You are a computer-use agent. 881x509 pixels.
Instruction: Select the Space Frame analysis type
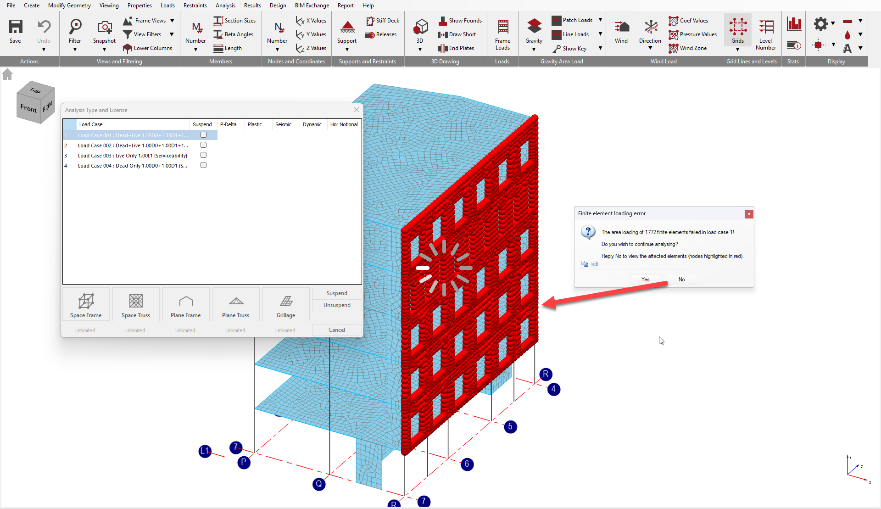pos(86,304)
